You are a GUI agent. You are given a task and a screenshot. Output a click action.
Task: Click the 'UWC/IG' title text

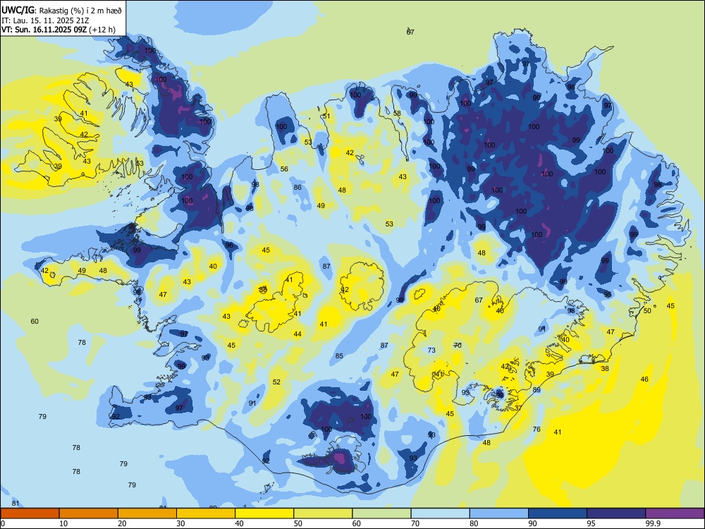click(18, 10)
